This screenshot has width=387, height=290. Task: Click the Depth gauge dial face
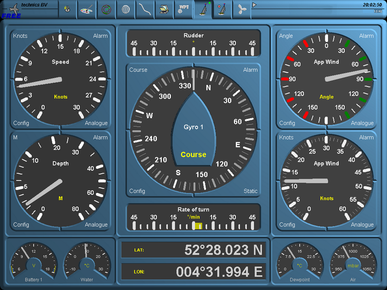[60, 181]
